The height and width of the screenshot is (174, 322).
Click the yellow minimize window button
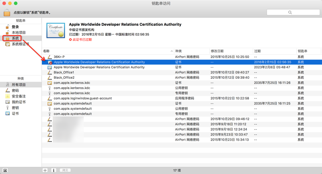10,3
